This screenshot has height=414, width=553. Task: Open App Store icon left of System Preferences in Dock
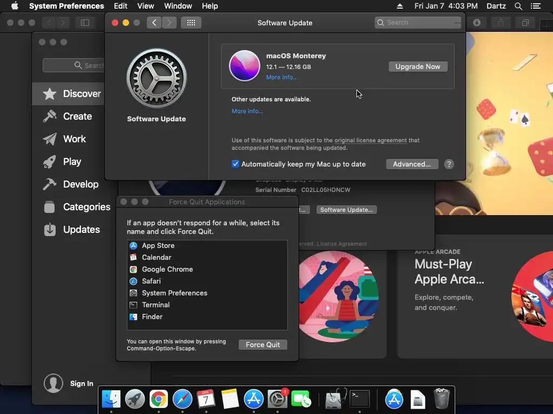click(x=254, y=399)
